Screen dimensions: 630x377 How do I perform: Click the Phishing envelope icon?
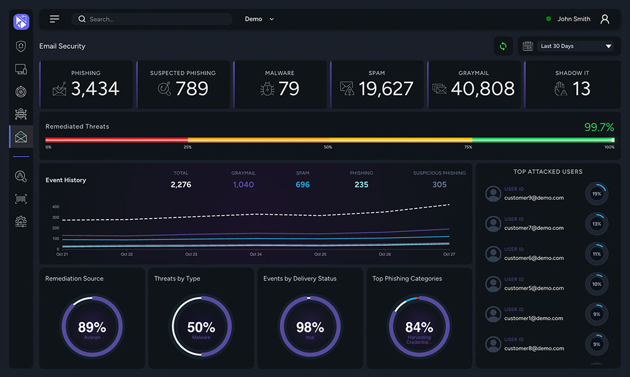tap(60, 89)
